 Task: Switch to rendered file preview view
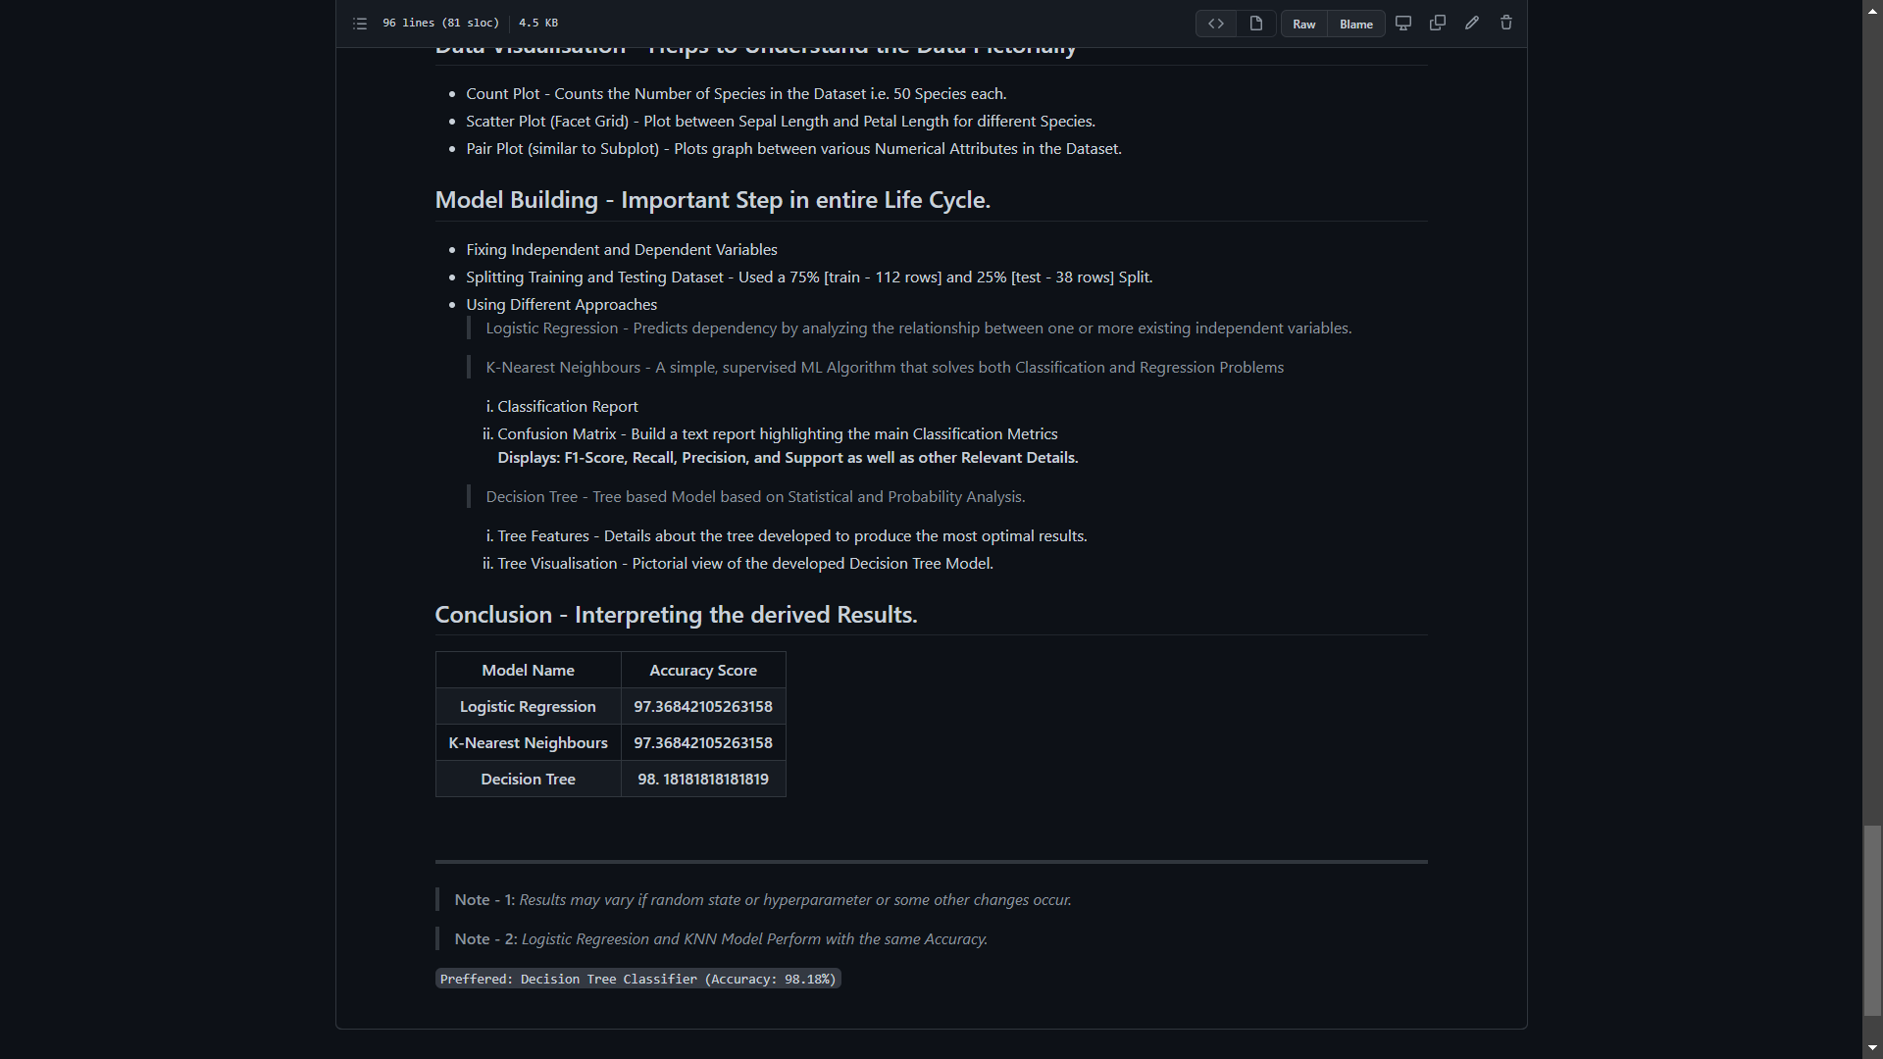pos(1256,24)
